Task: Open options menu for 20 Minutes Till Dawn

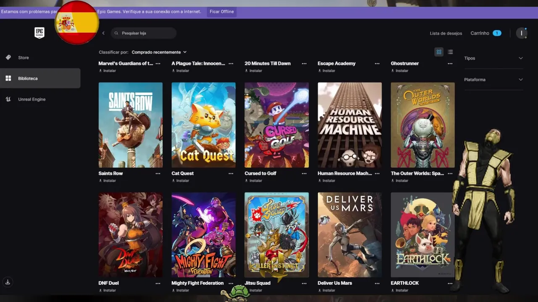Action: (304, 64)
